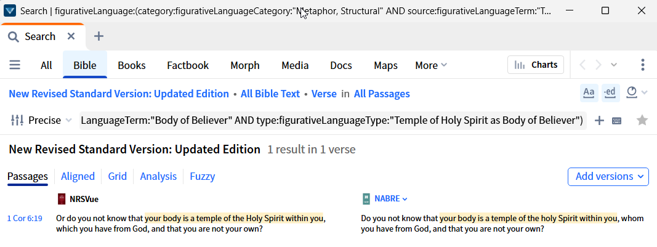
Task: Go forward in search history
Action: tap(599, 65)
